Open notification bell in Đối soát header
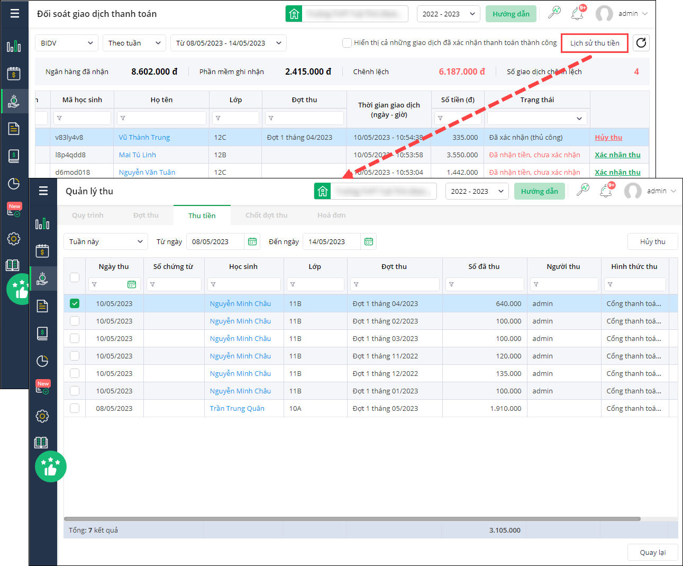 coord(577,14)
